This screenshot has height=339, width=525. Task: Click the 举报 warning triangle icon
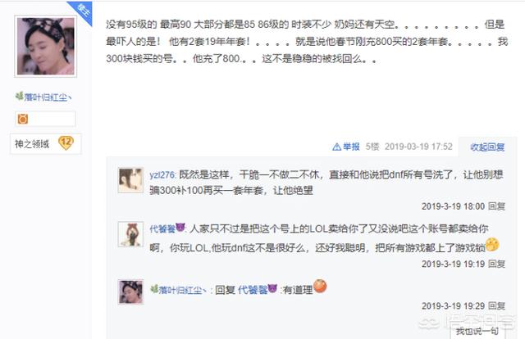[336, 147]
